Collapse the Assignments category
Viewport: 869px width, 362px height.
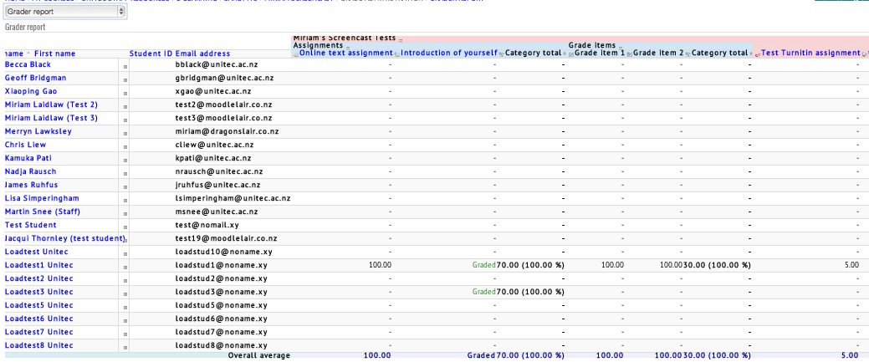(x=348, y=46)
